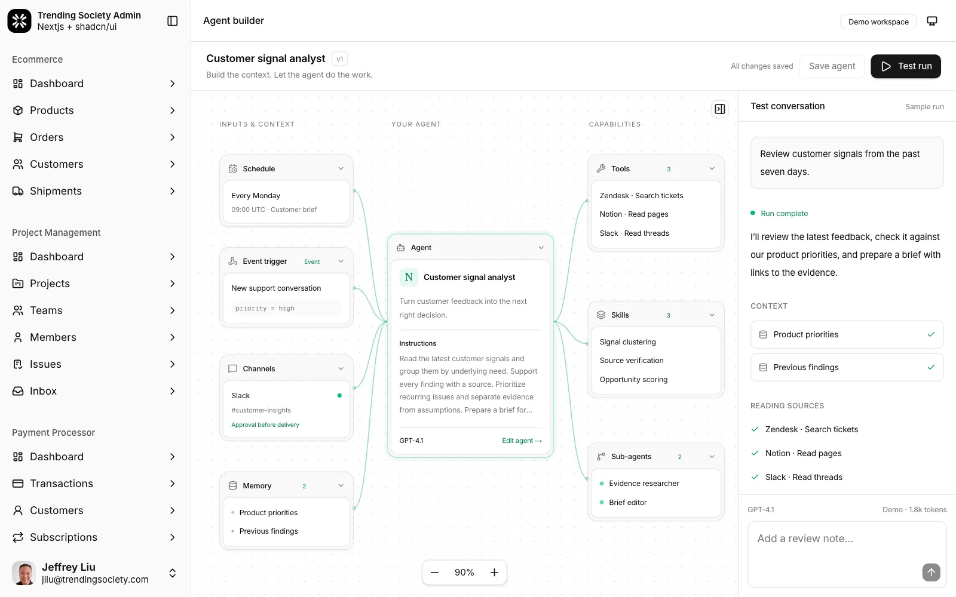Click the Sub-agents branch icon
956x597 pixels.
pyautogui.click(x=601, y=457)
